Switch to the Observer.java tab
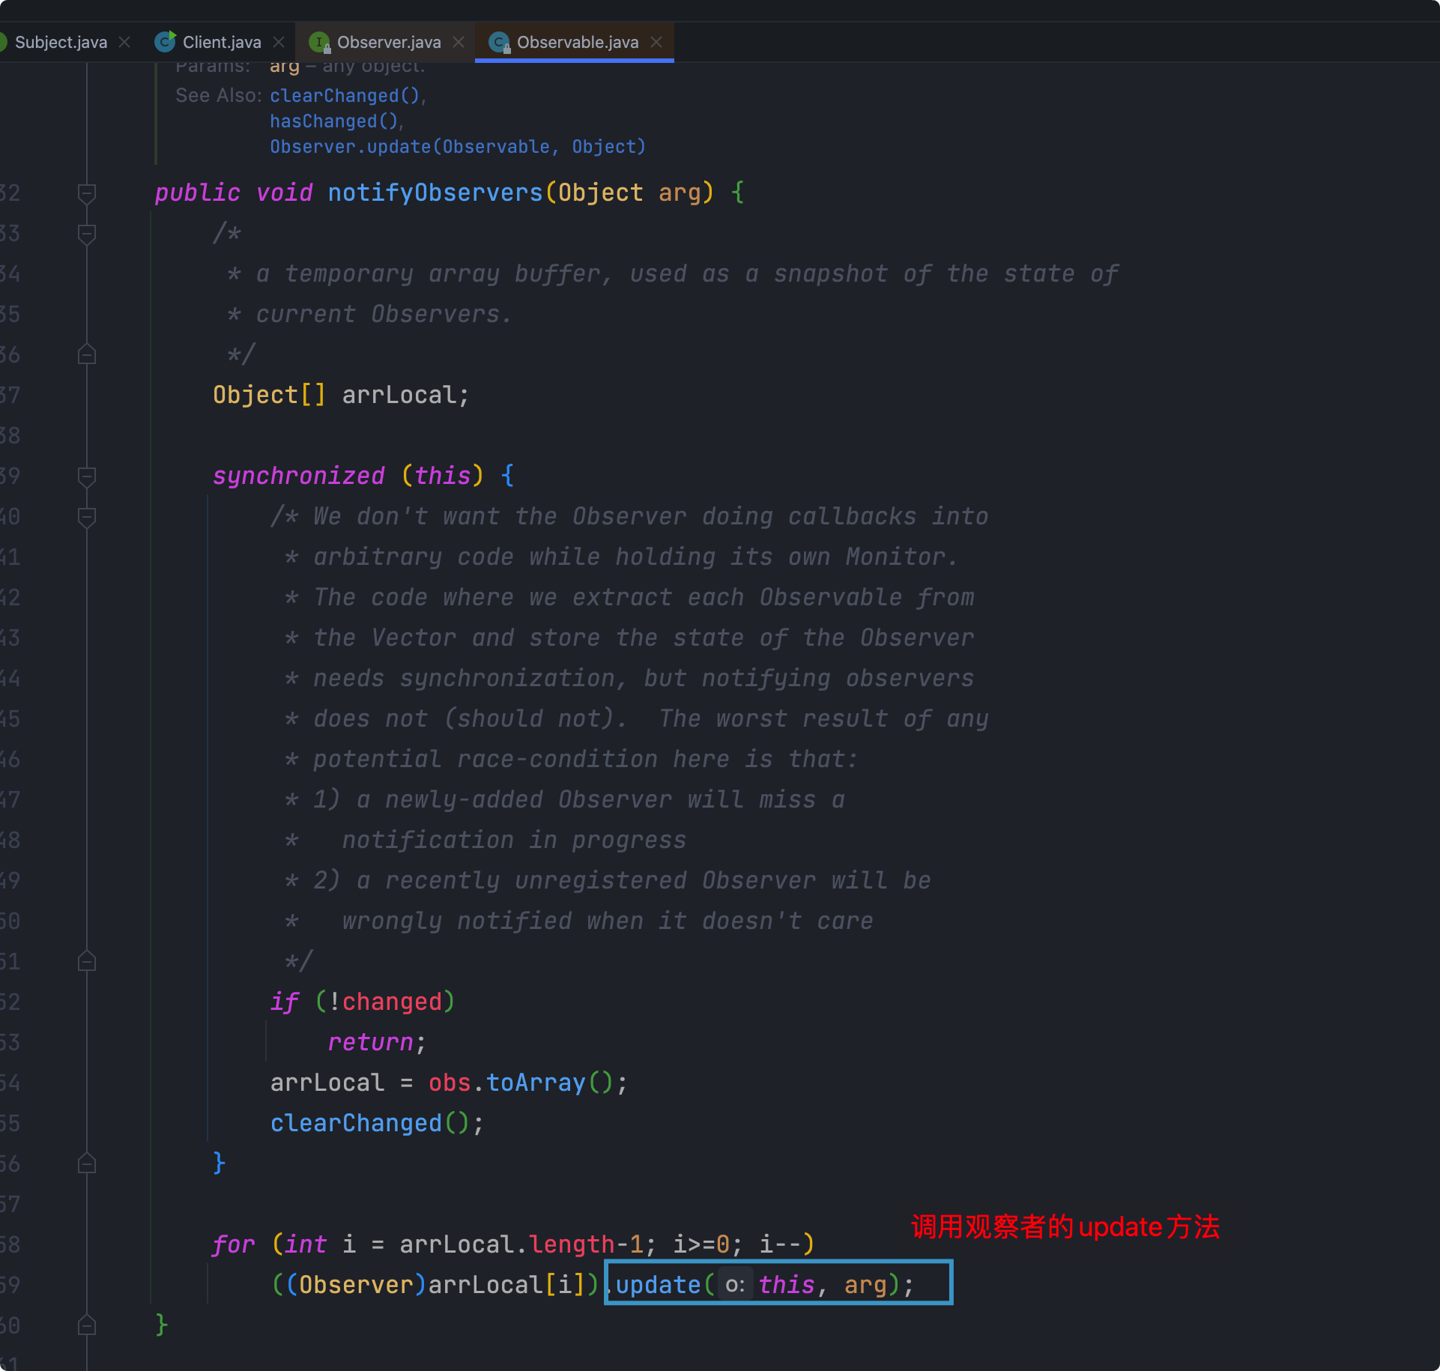Image resolution: width=1440 pixels, height=1371 pixels. pos(388,42)
